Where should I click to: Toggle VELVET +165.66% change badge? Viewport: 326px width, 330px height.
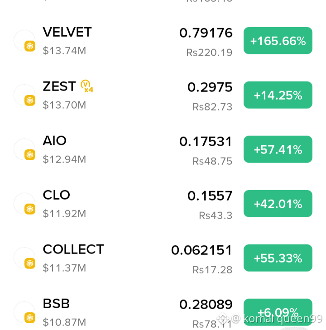tap(278, 41)
